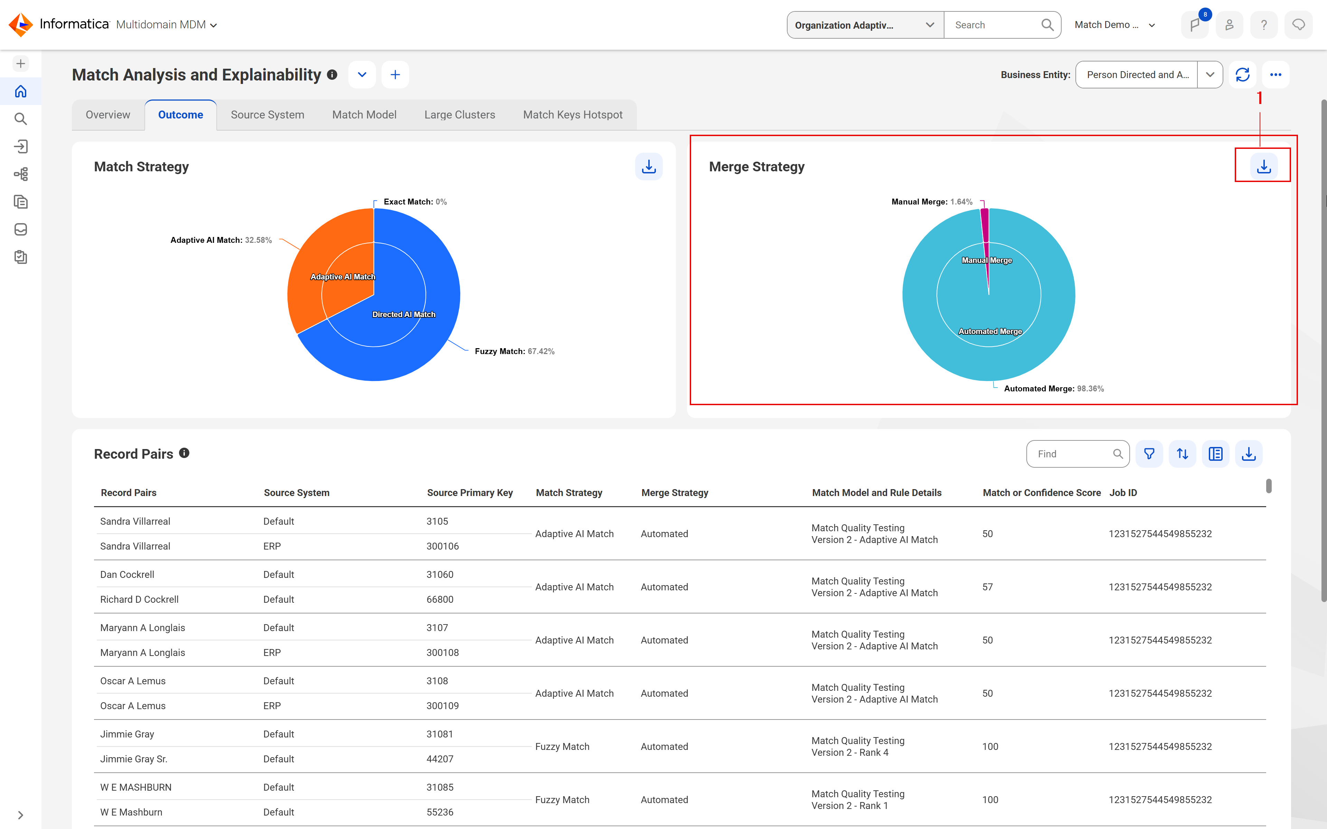Open the Record Pairs column settings
The image size is (1327, 829).
pyautogui.click(x=1216, y=454)
